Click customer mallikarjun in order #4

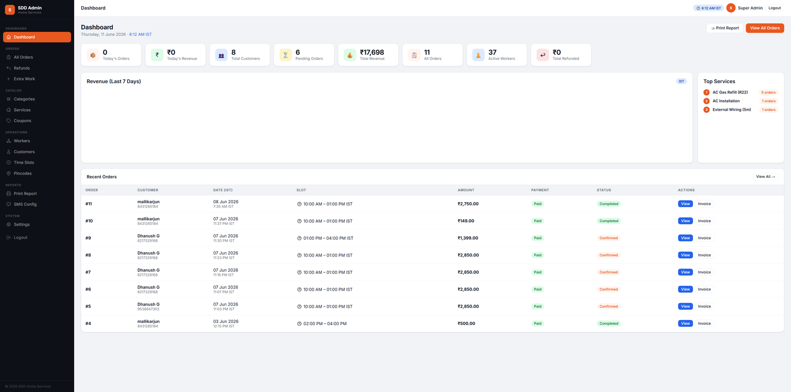pos(148,321)
